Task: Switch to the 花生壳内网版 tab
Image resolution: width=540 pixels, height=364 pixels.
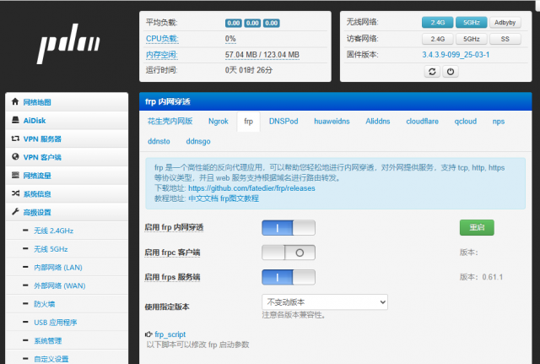Action: (x=170, y=121)
